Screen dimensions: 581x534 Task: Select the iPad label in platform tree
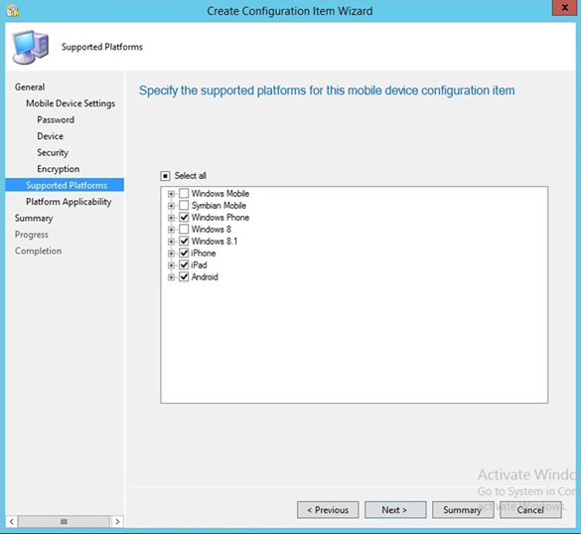pyautogui.click(x=199, y=265)
